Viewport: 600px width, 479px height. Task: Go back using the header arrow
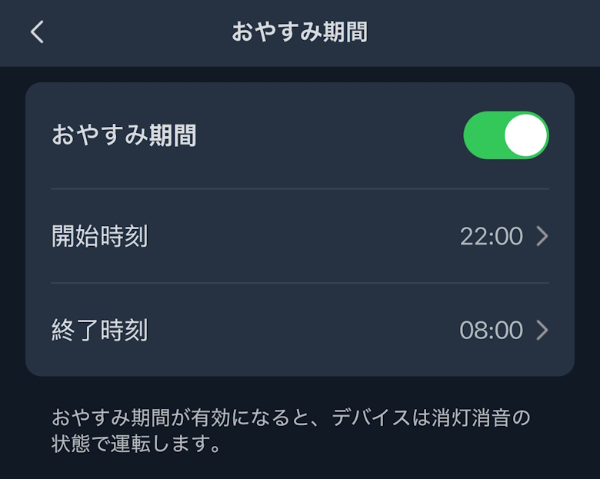point(37,32)
